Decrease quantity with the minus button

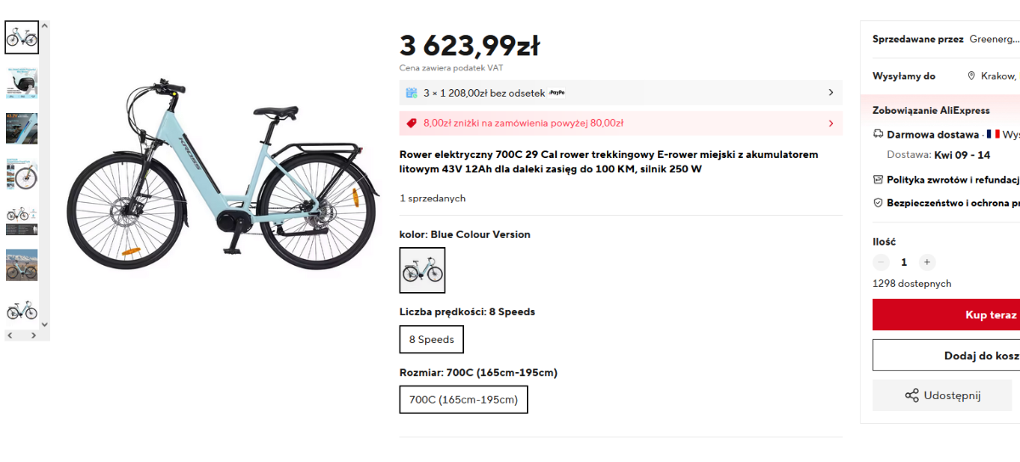point(881,262)
